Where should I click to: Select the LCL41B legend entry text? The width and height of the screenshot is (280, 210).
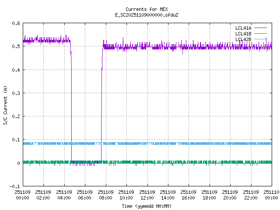tap(243, 33)
